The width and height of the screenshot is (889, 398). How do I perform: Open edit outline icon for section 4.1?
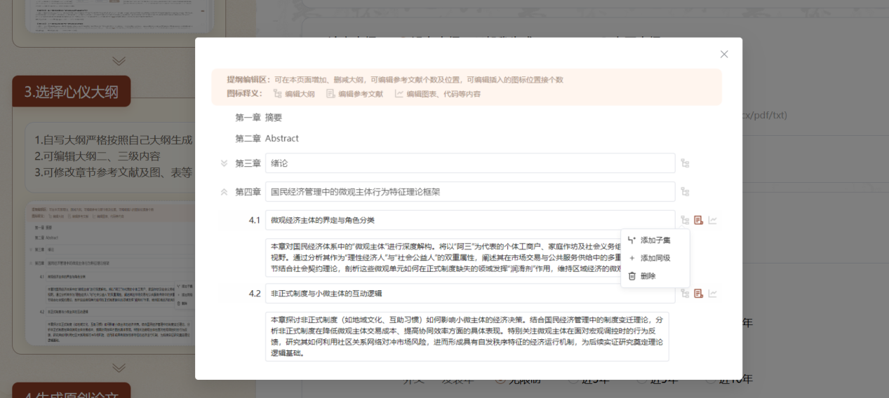click(685, 220)
